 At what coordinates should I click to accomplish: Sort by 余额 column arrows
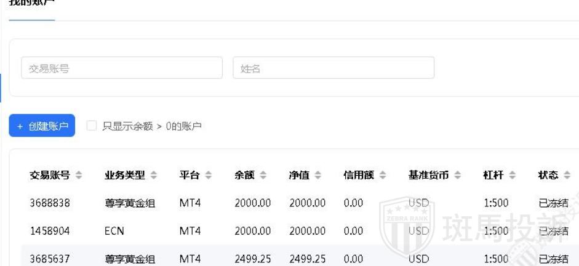tap(263, 176)
